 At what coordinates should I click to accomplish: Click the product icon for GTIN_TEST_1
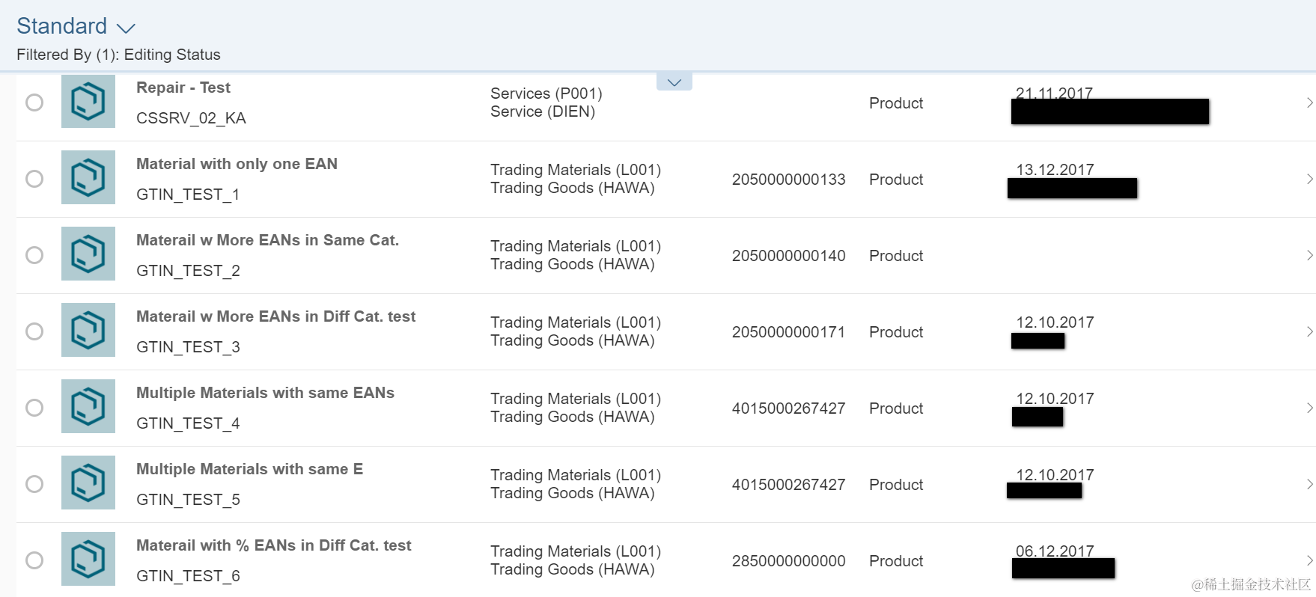[88, 177]
